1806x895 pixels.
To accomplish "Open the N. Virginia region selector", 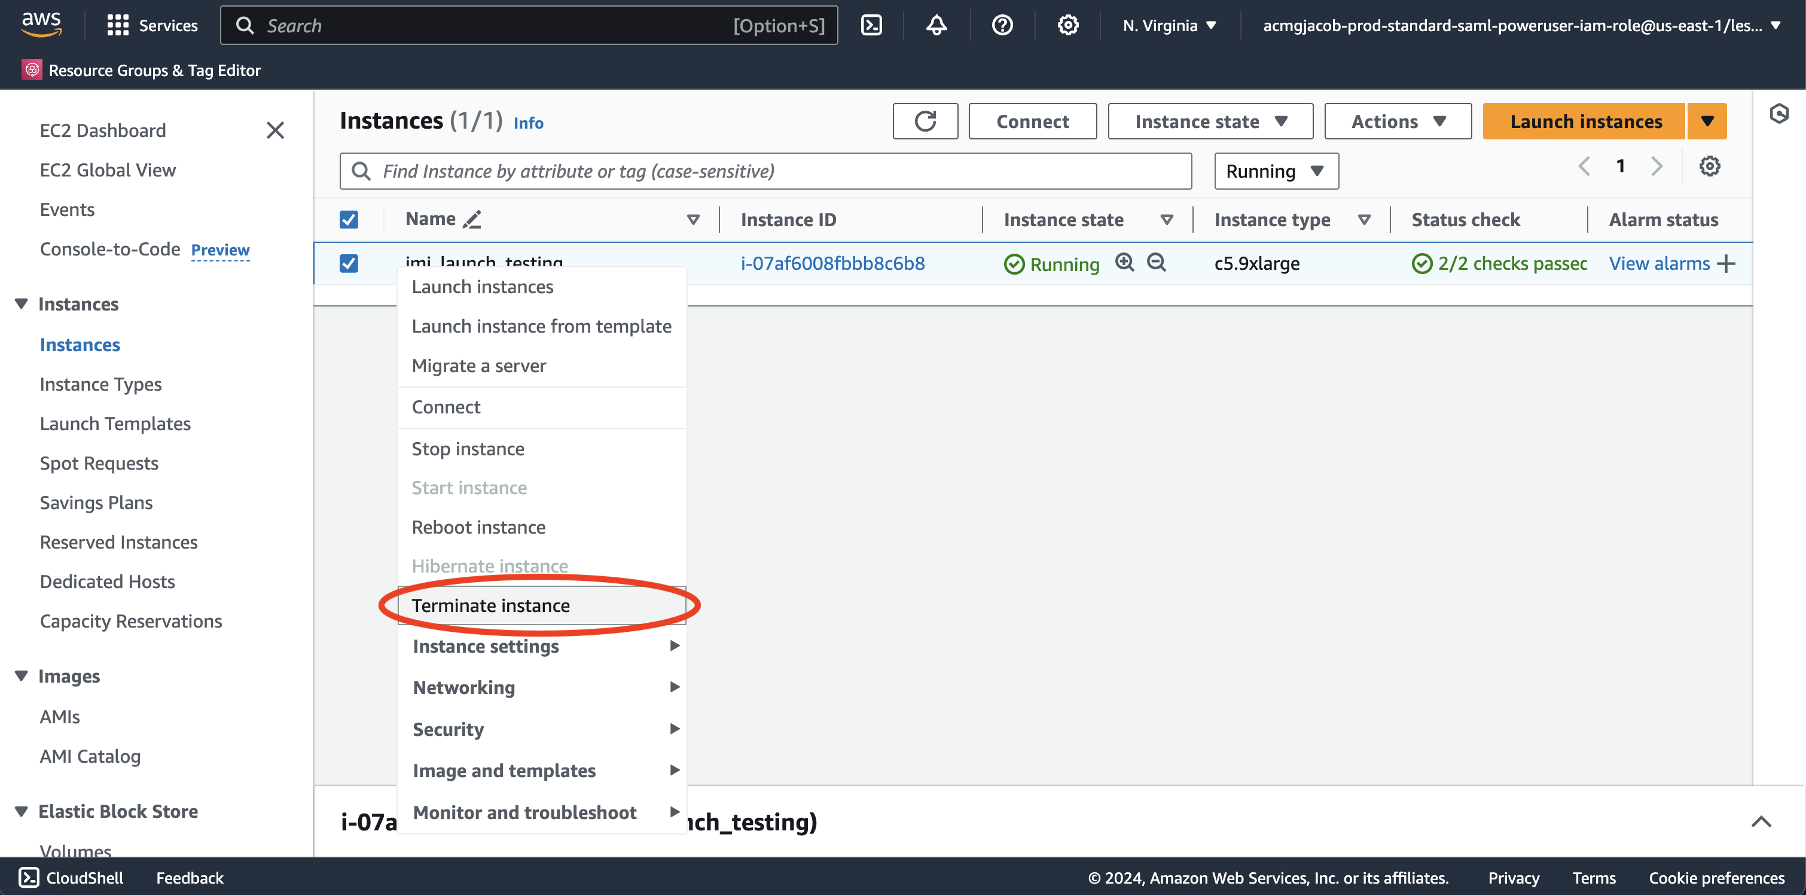I will tap(1169, 25).
